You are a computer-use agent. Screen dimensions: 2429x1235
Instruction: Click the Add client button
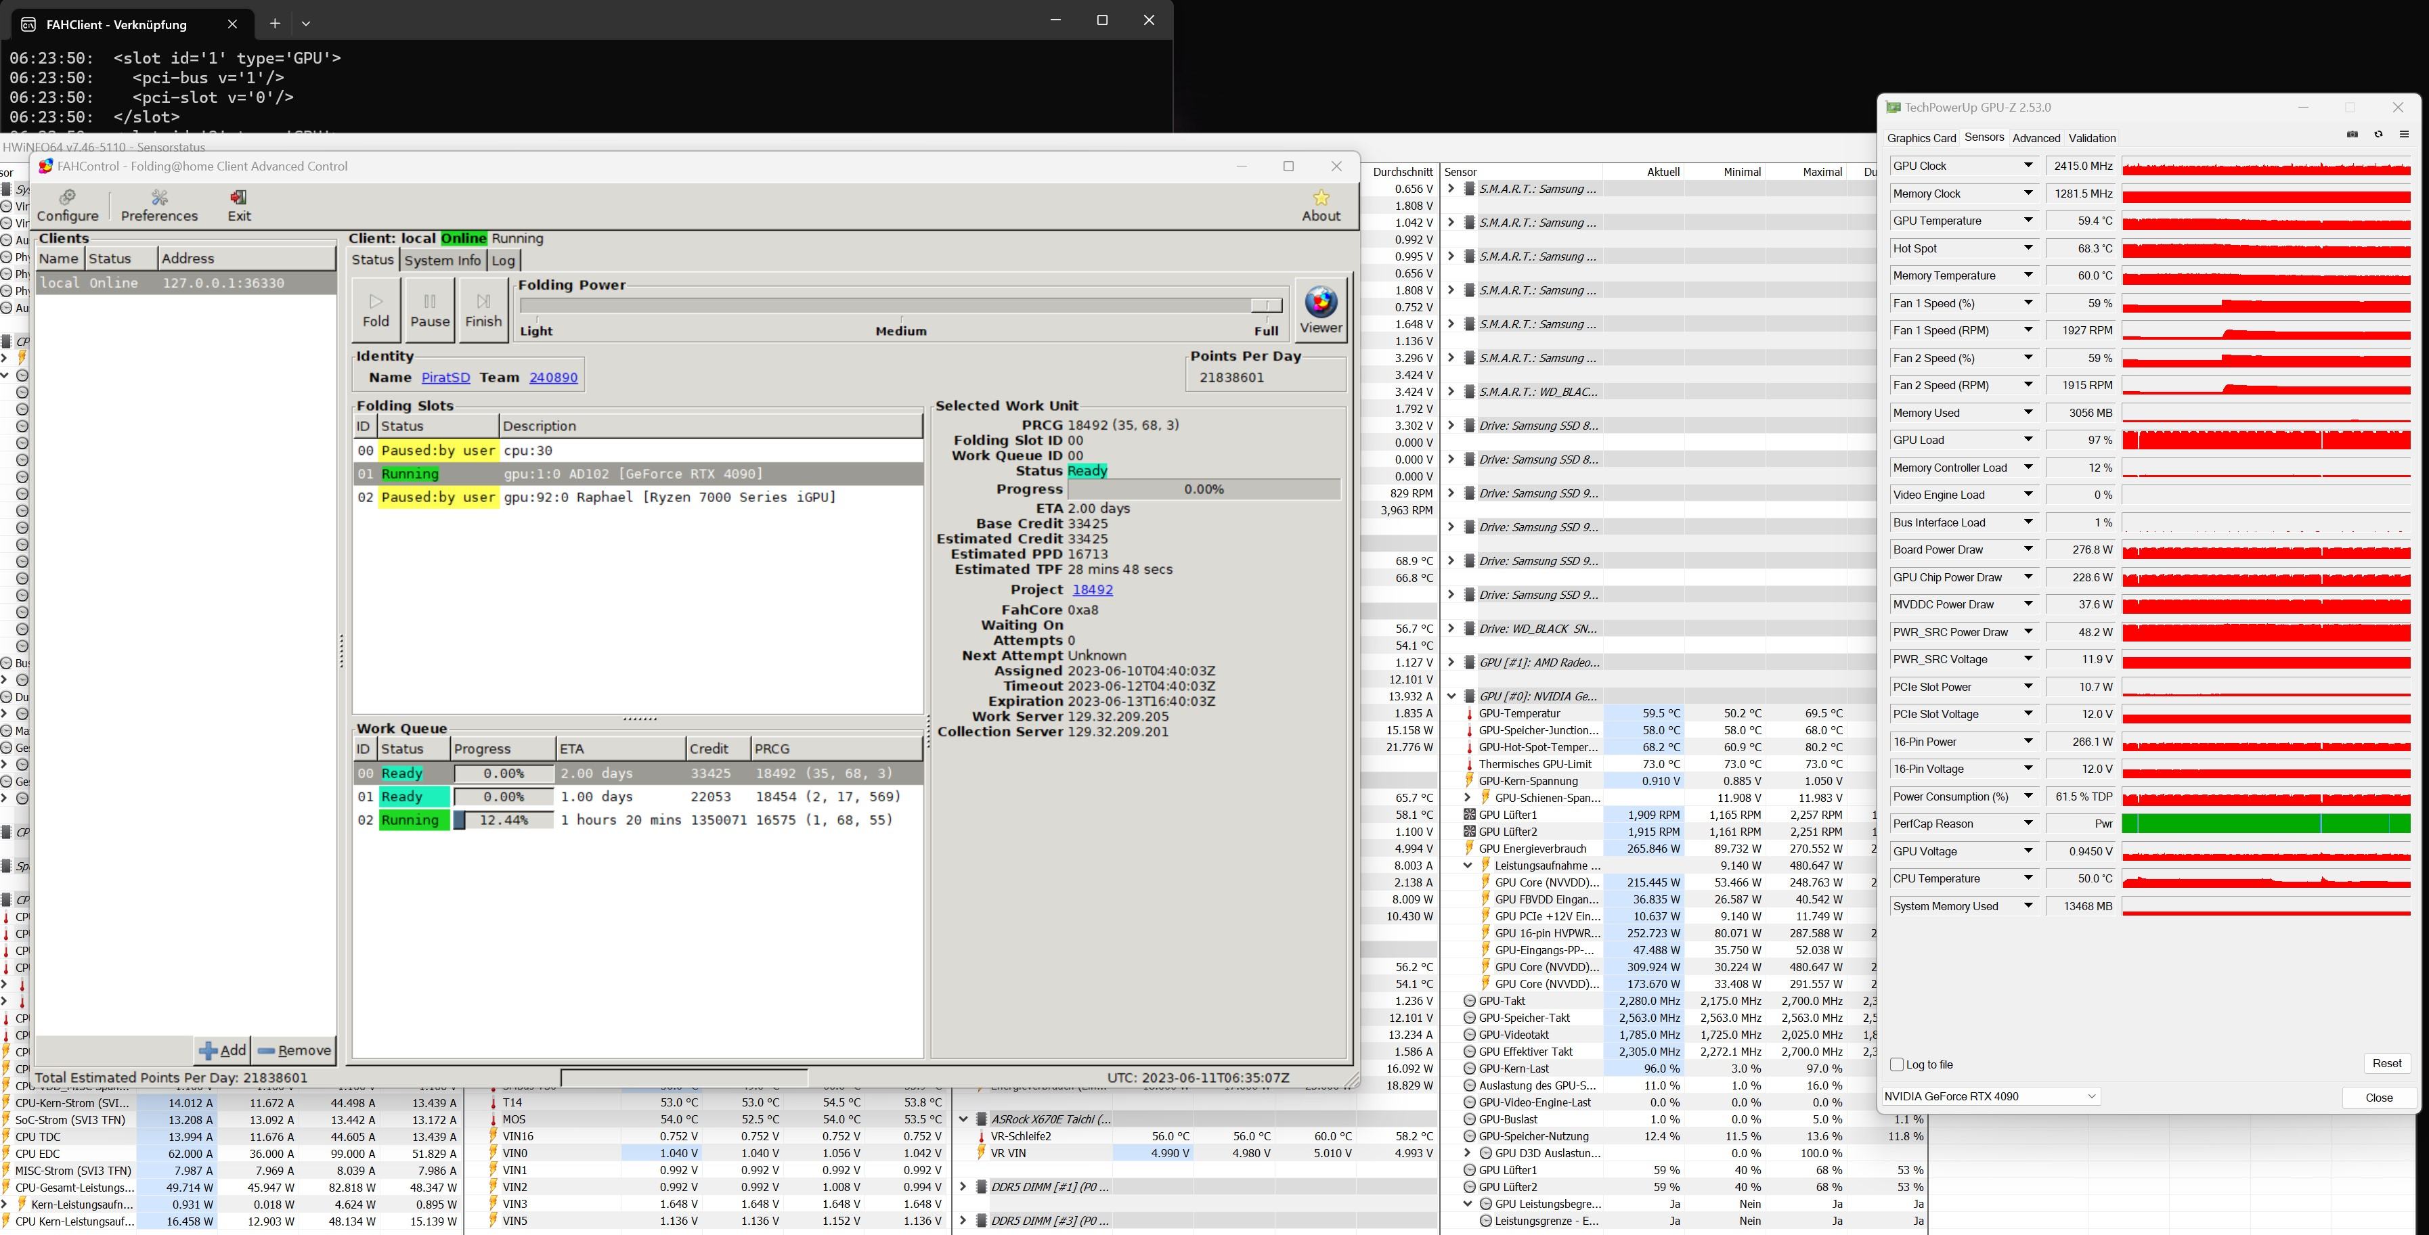pyautogui.click(x=223, y=1050)
